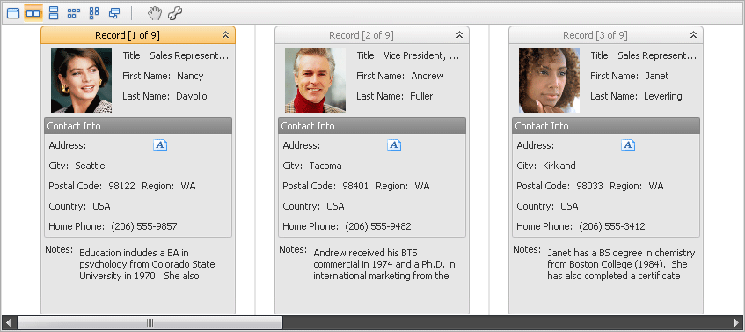Collapse Record 2 of 9 card

pos(459,34)
